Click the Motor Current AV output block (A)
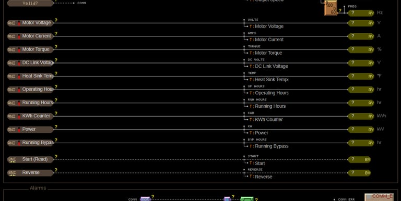 361,36
